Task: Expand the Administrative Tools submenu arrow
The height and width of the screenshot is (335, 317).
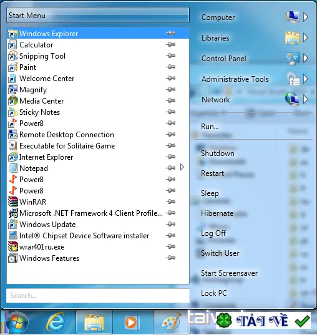Action: point(306,79)
